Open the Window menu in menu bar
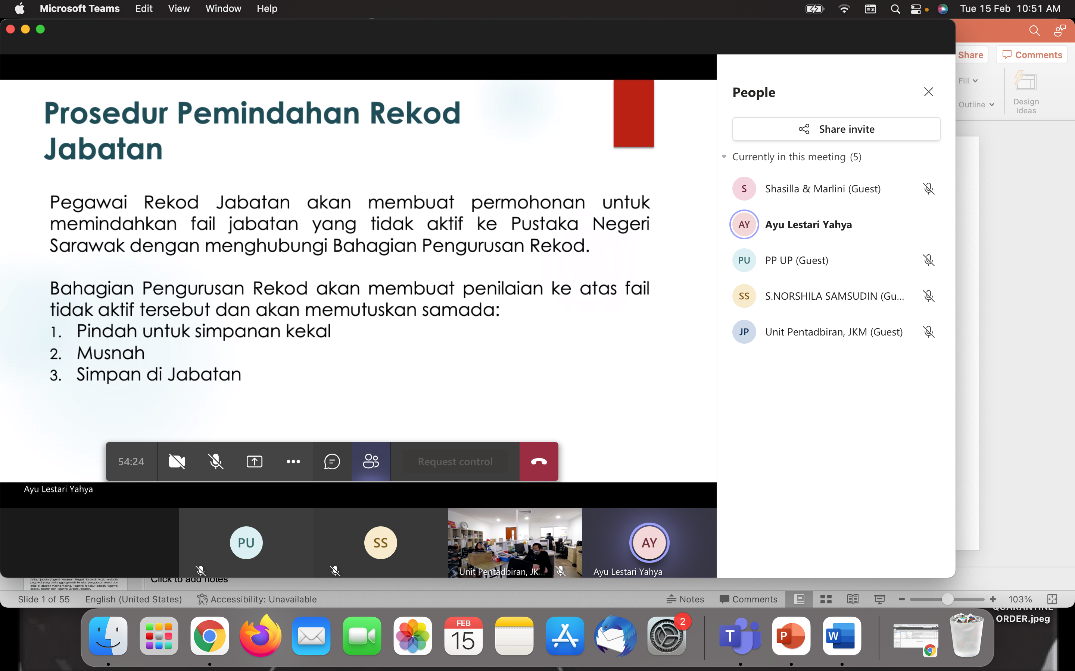The height and width of the screenshot is (671, 1075). coord(223,9)
